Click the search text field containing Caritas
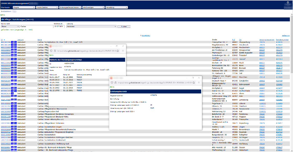 tap(36, 27)
